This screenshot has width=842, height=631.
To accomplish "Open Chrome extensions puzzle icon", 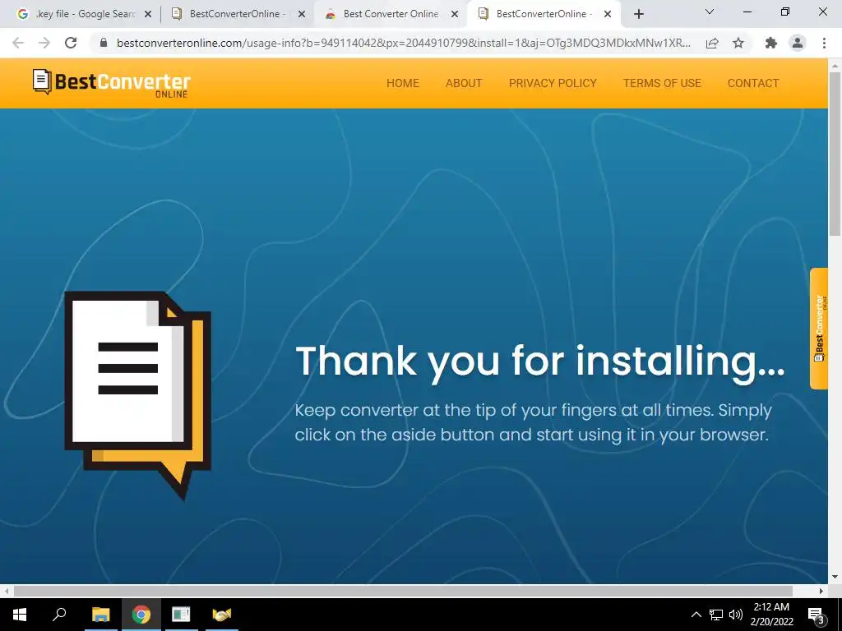I will coord(771,43).
